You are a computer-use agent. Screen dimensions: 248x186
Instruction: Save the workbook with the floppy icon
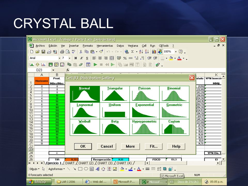click(43, 52)
